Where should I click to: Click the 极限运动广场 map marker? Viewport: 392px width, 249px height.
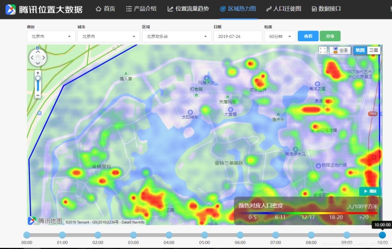[x=318, y=166]
